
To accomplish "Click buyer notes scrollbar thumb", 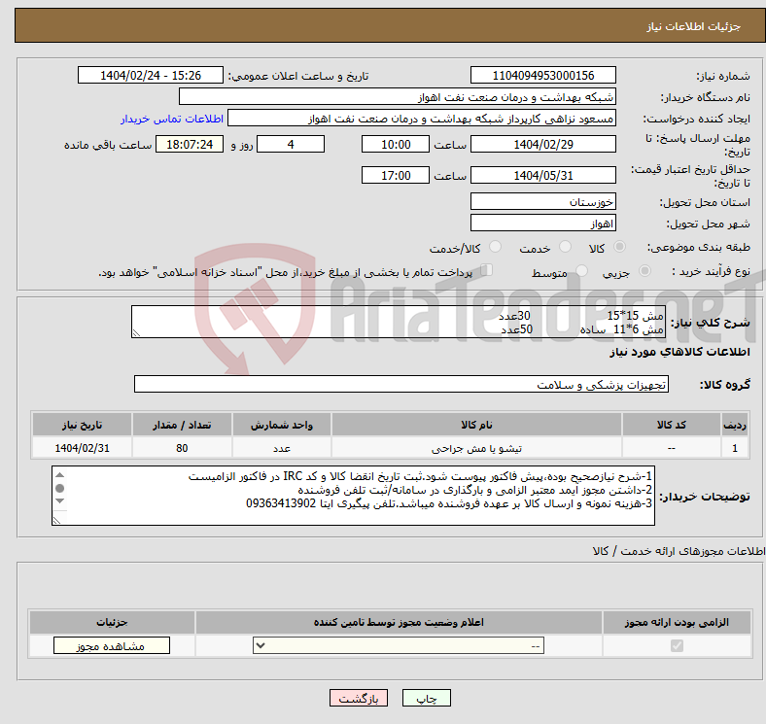I will [x=59, y=488].
